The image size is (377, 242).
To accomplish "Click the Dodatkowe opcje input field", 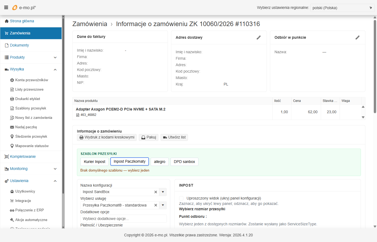I will tap(123, 219).
